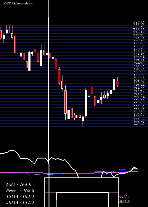
Task: Click the <<Live MACD label
Action: pos(125,199)
